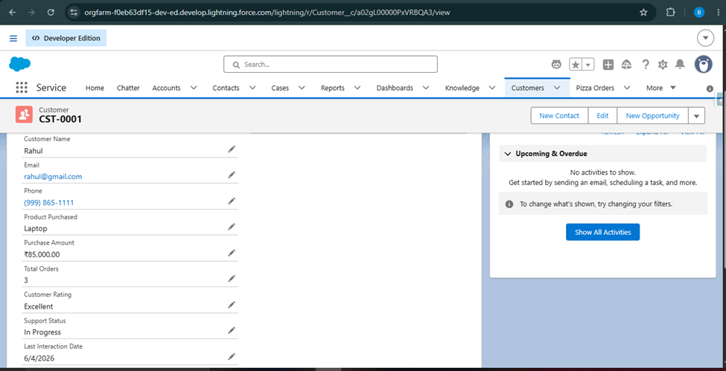
Task: Expand the Reports tab dropdown
Action: coord(357,88)
